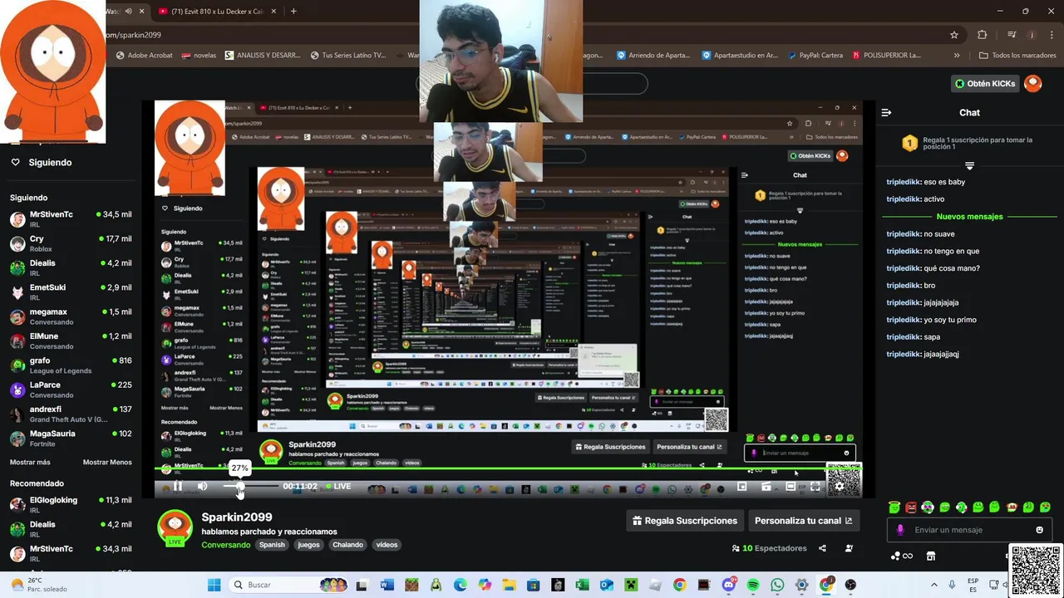
Task: Jump to LIVE in the player
Action: 338,487
